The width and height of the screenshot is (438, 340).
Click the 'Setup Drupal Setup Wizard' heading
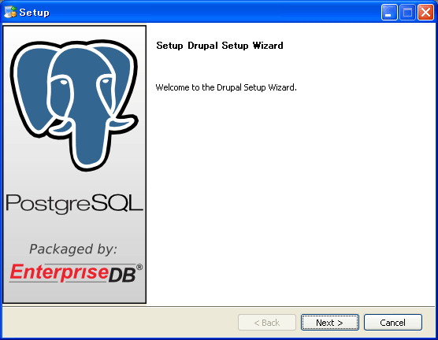[x=220, y=45]
